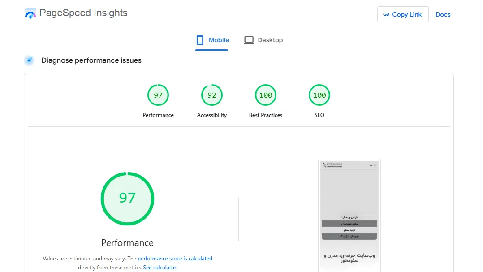483x272 pixels.
Task: Click the Diagnose performance issues icon
Action: click(x=29, y=60)
